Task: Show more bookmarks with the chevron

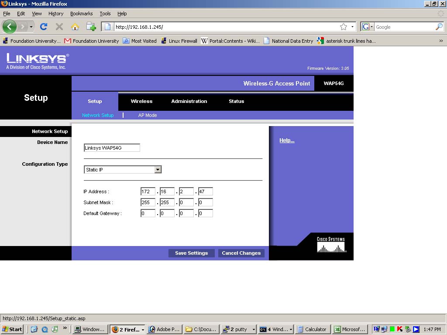Action: 441,41
